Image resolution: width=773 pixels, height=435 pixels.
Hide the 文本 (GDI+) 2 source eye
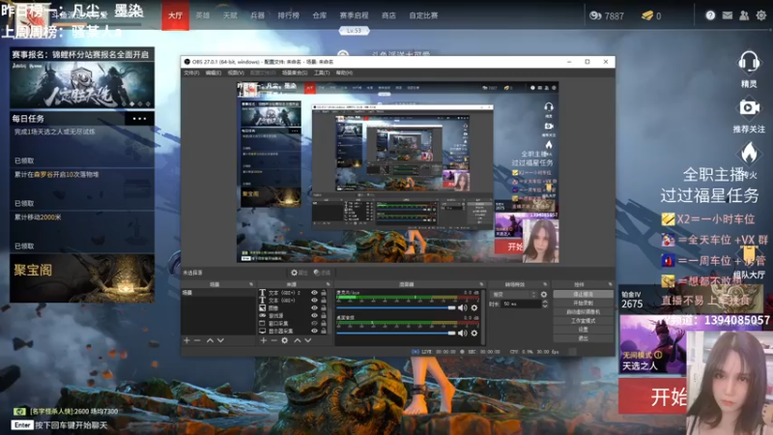pyautogui.click(x=314, y=293)
